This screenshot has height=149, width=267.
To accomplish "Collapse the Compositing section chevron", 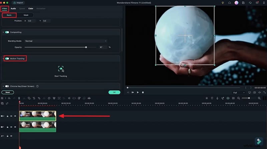I will click(3, 32).
